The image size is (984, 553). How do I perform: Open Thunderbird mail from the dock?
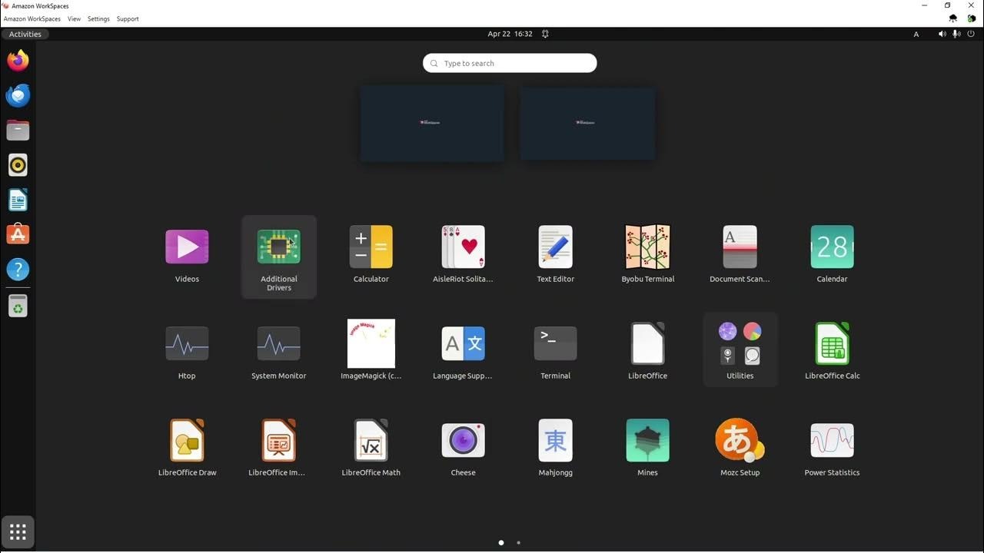pyautogui.click(x=18, y=95)
